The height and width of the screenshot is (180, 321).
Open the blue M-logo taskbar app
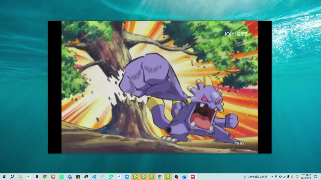pos(127,176)
